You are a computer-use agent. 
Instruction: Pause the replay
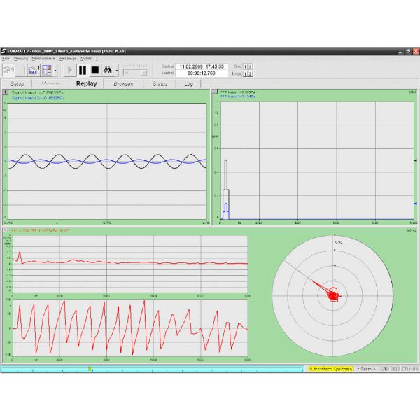coord(82,71)
